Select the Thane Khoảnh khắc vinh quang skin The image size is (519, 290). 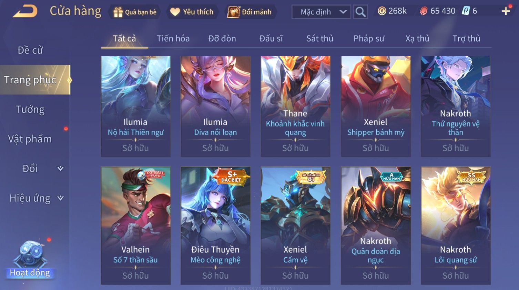coord(295,107)
